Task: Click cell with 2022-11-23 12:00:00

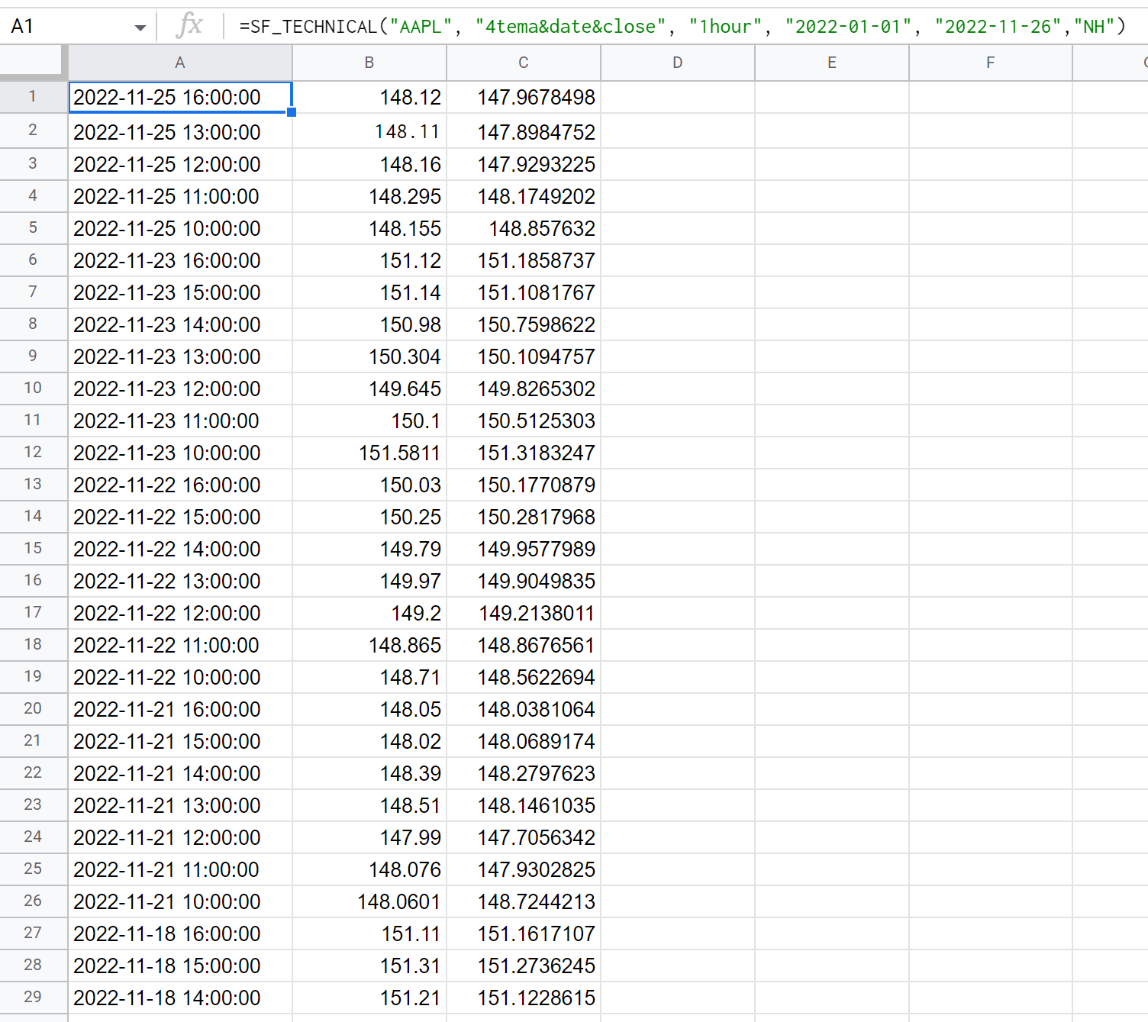Action: tap(180, 388)
